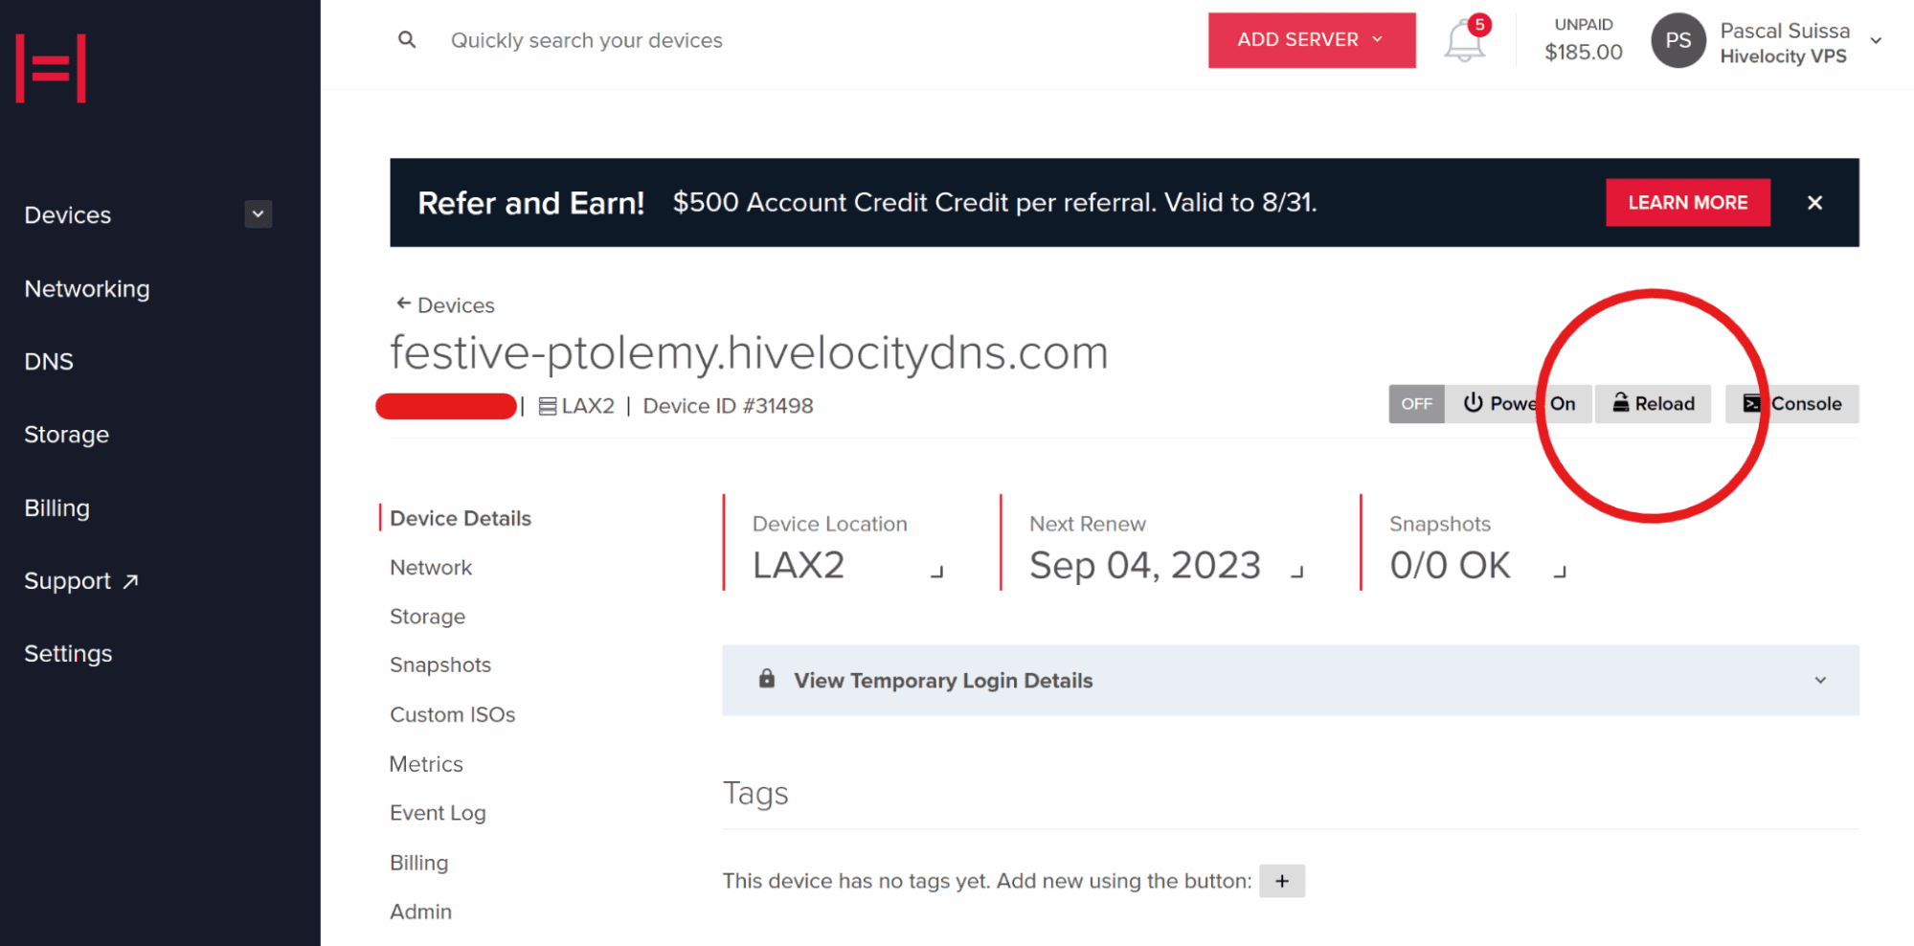Click the search magnifier icon
The width and height of the screenshot is (1914, 946).
click(x=407, y=40)
